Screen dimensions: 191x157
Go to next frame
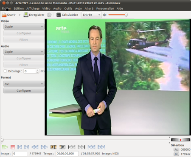tap(26, 147)
